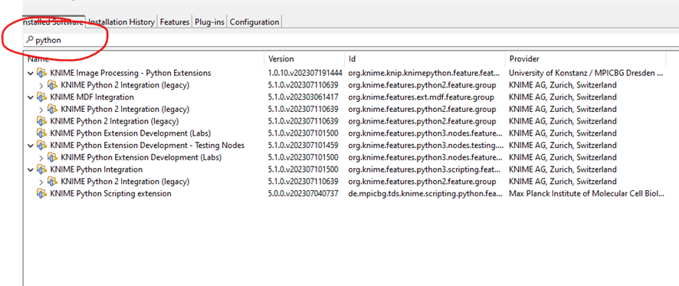Screen dimensions: 679x286
Task: Click the magnifier icon in the filter box
Action: point(29,40)
